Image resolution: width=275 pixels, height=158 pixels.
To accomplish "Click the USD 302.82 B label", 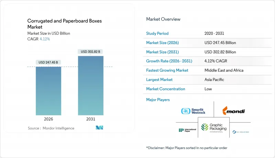I will click(90, 52).
